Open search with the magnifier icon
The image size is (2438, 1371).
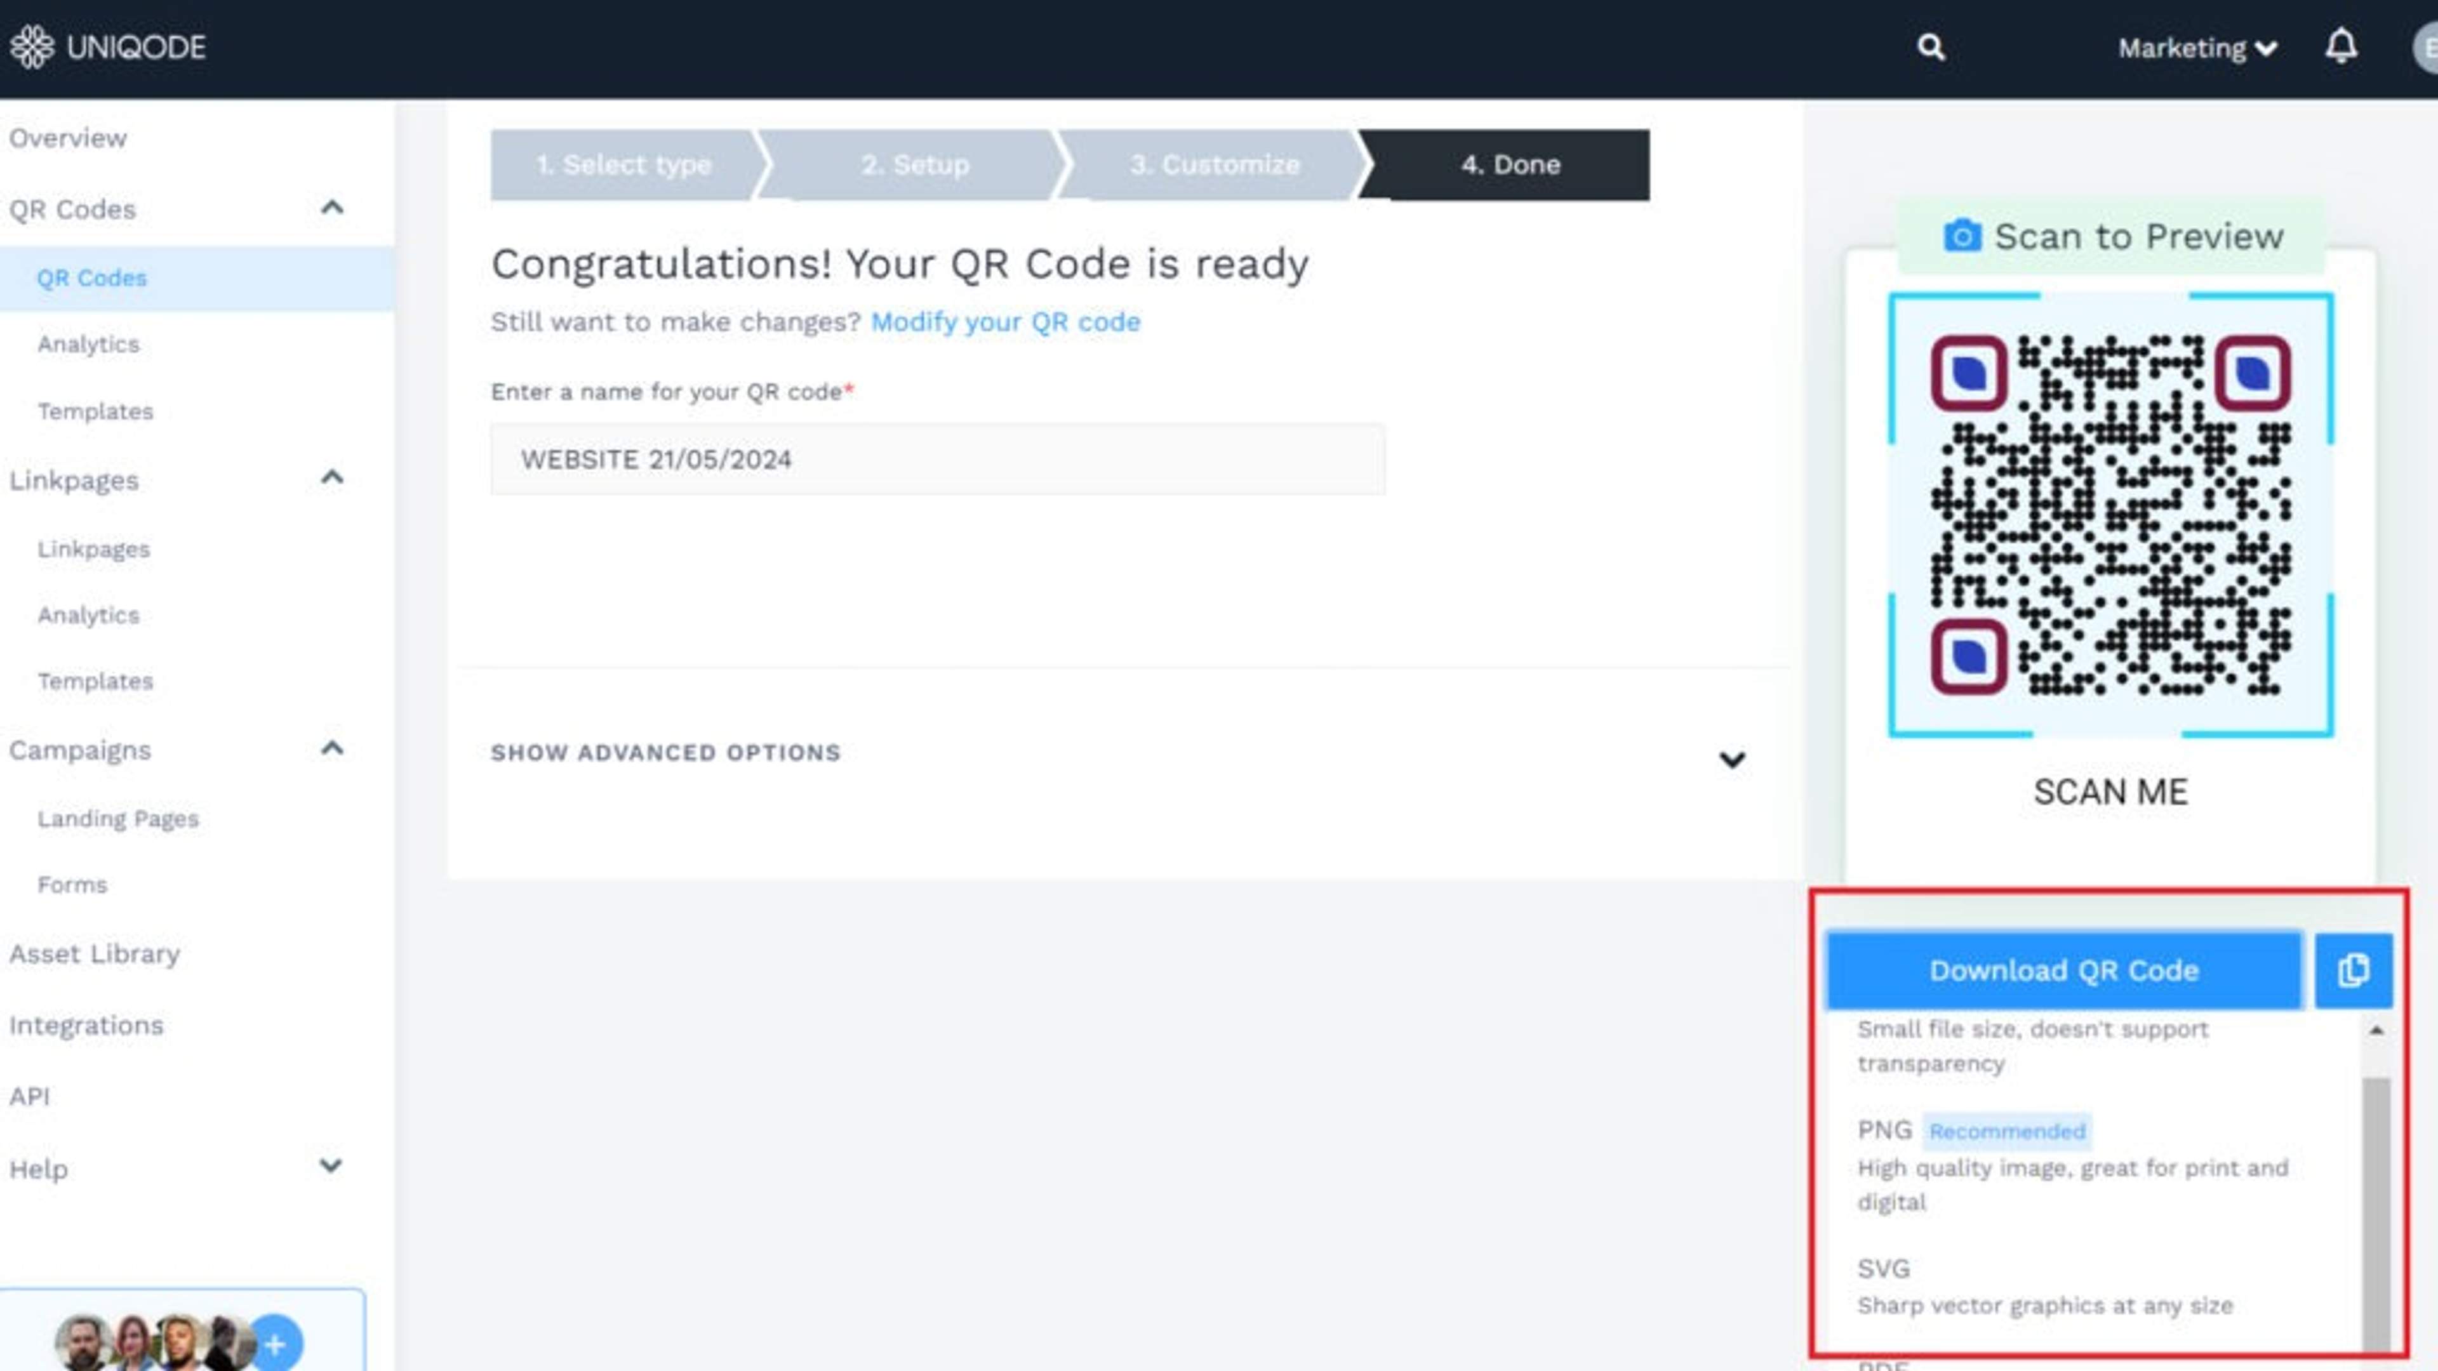pos(1931,48)
